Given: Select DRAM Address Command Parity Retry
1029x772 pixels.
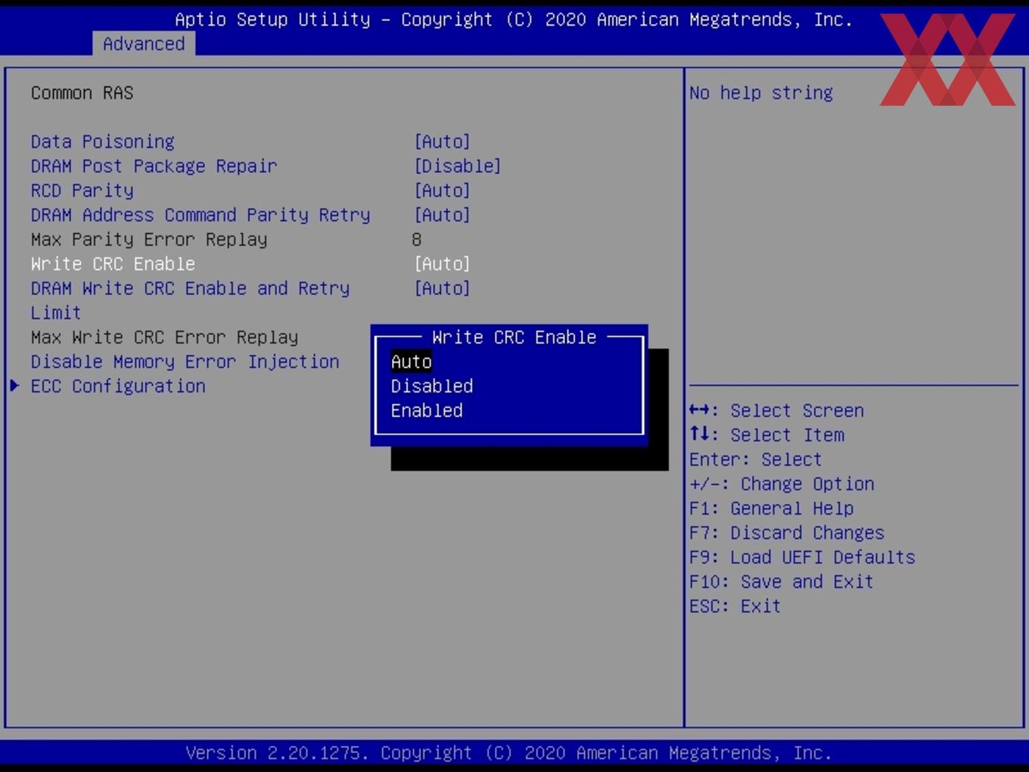Looking at the screenshot, I should (x=201, y=215).
